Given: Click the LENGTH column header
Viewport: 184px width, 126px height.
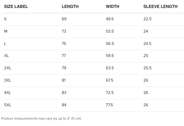Looking at the screenshot, I should point(70,6).
